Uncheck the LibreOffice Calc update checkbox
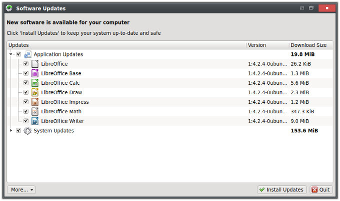Image resolution: width=340 pixels, height=201 pixels. [x=26, y=83]
